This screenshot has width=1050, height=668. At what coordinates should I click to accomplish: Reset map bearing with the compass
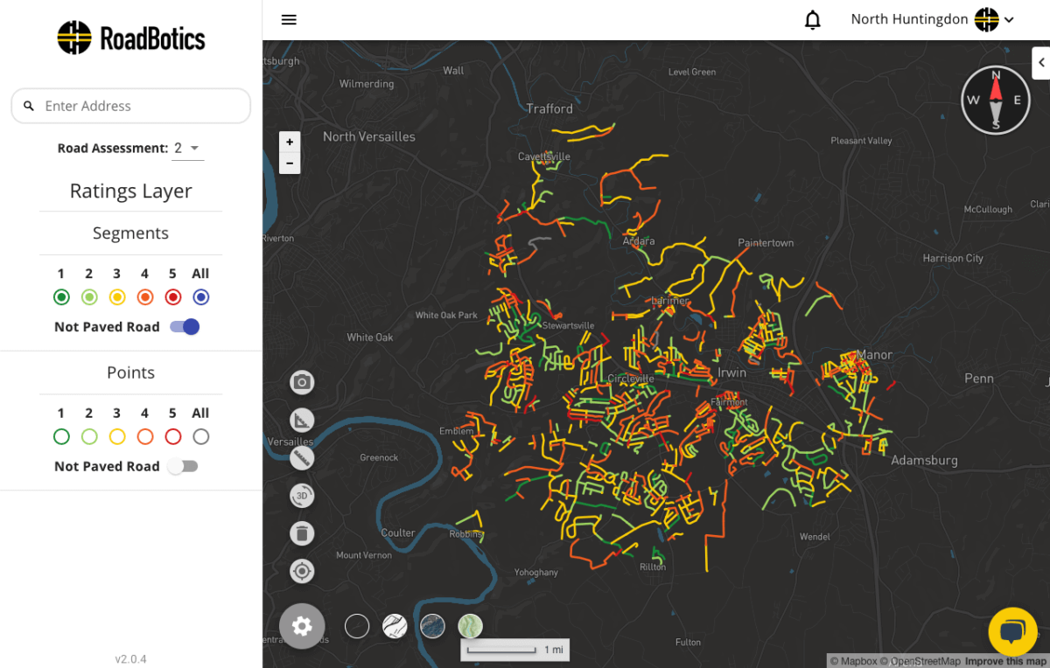996,100
